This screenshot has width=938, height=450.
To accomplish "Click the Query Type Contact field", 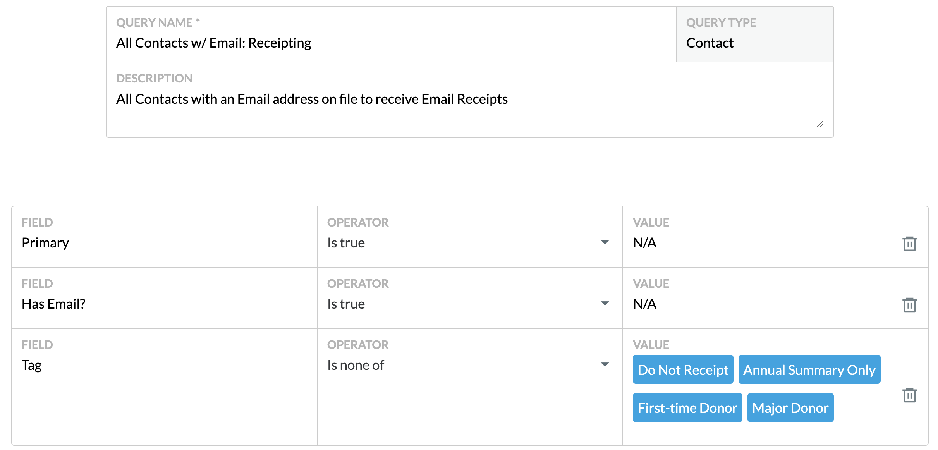I will [755, 34].
